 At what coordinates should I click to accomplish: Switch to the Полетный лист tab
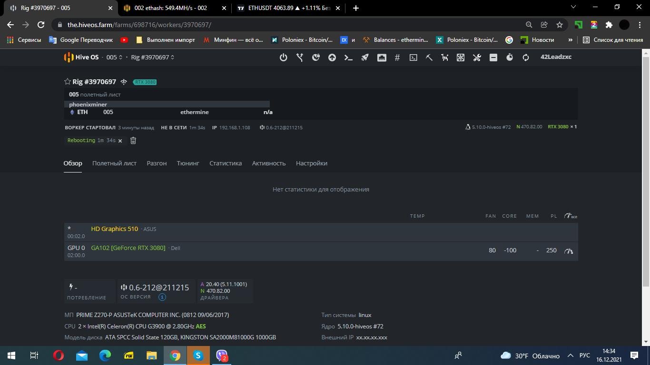tap(114, 163)
